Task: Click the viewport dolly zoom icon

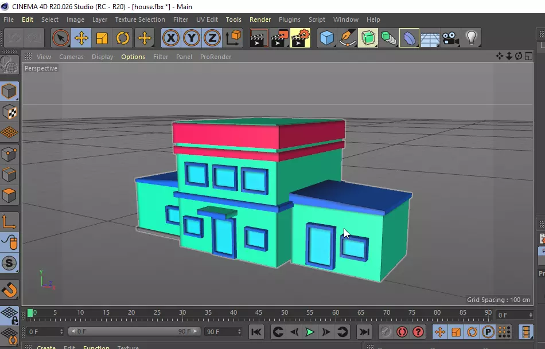Action: coord(509,56)
